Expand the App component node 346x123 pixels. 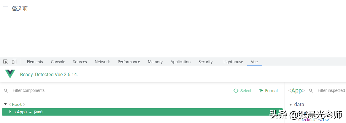point(10,112)
